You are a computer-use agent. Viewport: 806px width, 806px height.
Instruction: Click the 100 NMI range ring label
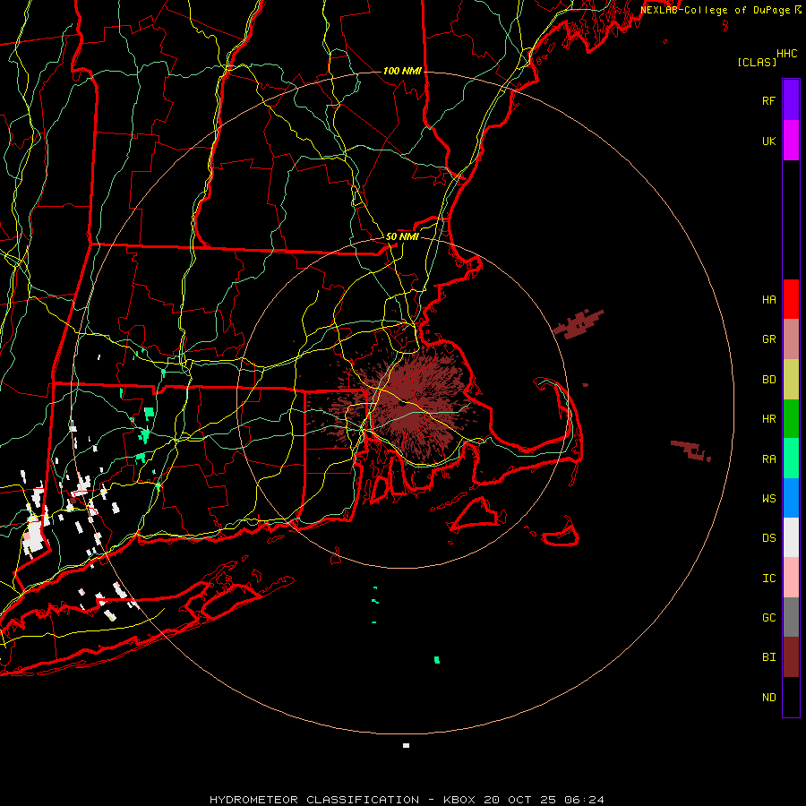tap(402, 71)
